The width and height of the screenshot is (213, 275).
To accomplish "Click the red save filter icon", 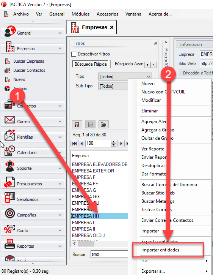I will 77,125.
